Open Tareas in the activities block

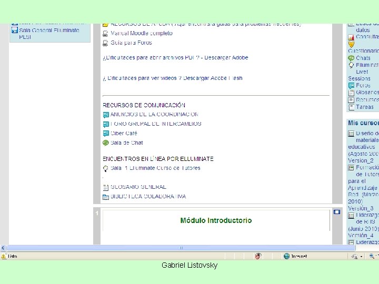pyautogui.click(x=364, y=107)
